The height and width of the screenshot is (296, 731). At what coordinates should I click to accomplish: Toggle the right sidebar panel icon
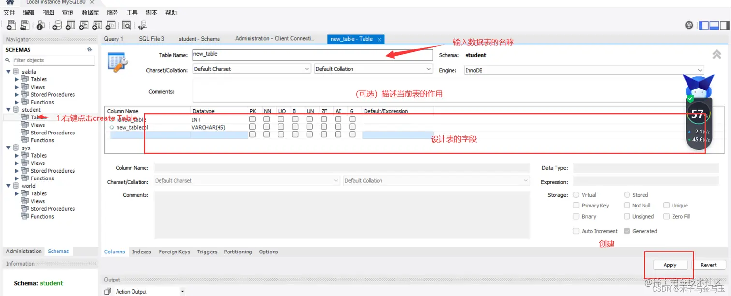coord(724,25)
